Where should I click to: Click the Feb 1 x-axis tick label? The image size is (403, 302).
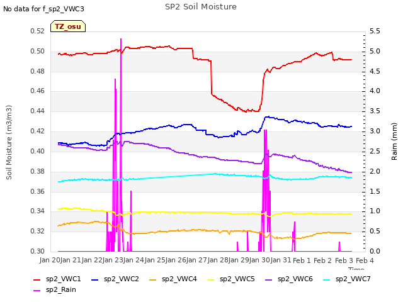point(302,260)
